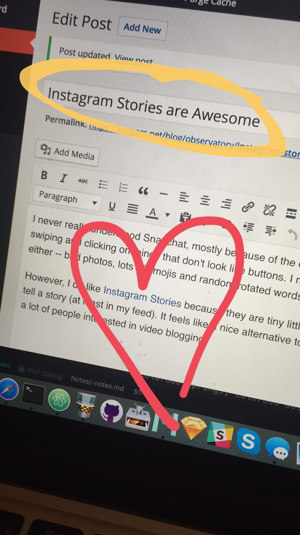Open Slack from the dock

coord(220,435)
